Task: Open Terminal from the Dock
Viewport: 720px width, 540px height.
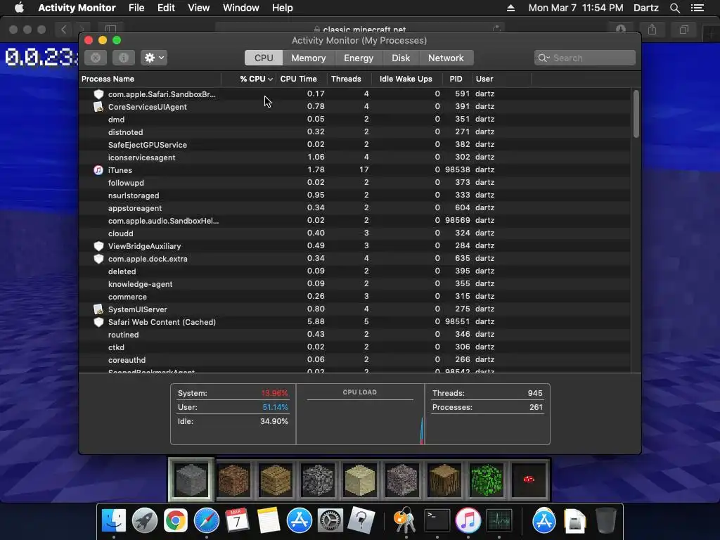Action: coord(437,521)
